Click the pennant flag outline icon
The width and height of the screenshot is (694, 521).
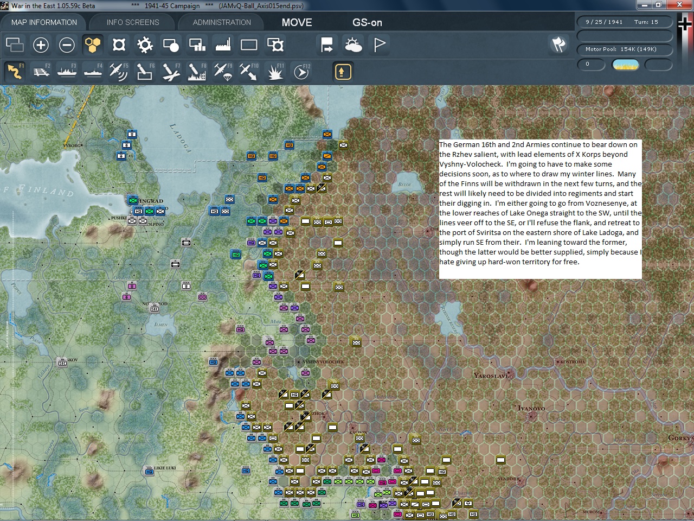[380, 45]
